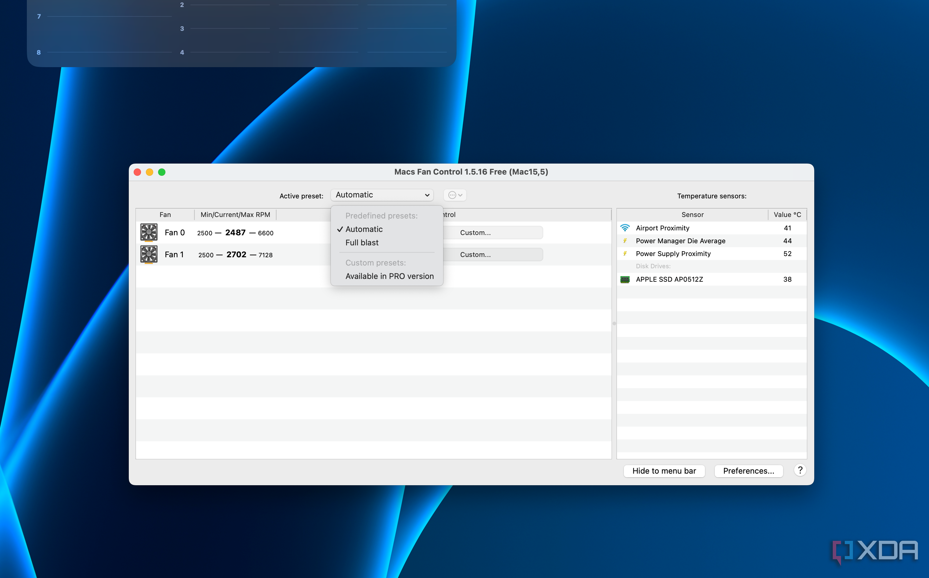This screenshot has width=929, height=578.
Task: Minimize the Macs Fan Control window
Action: [x=150, y=172]
